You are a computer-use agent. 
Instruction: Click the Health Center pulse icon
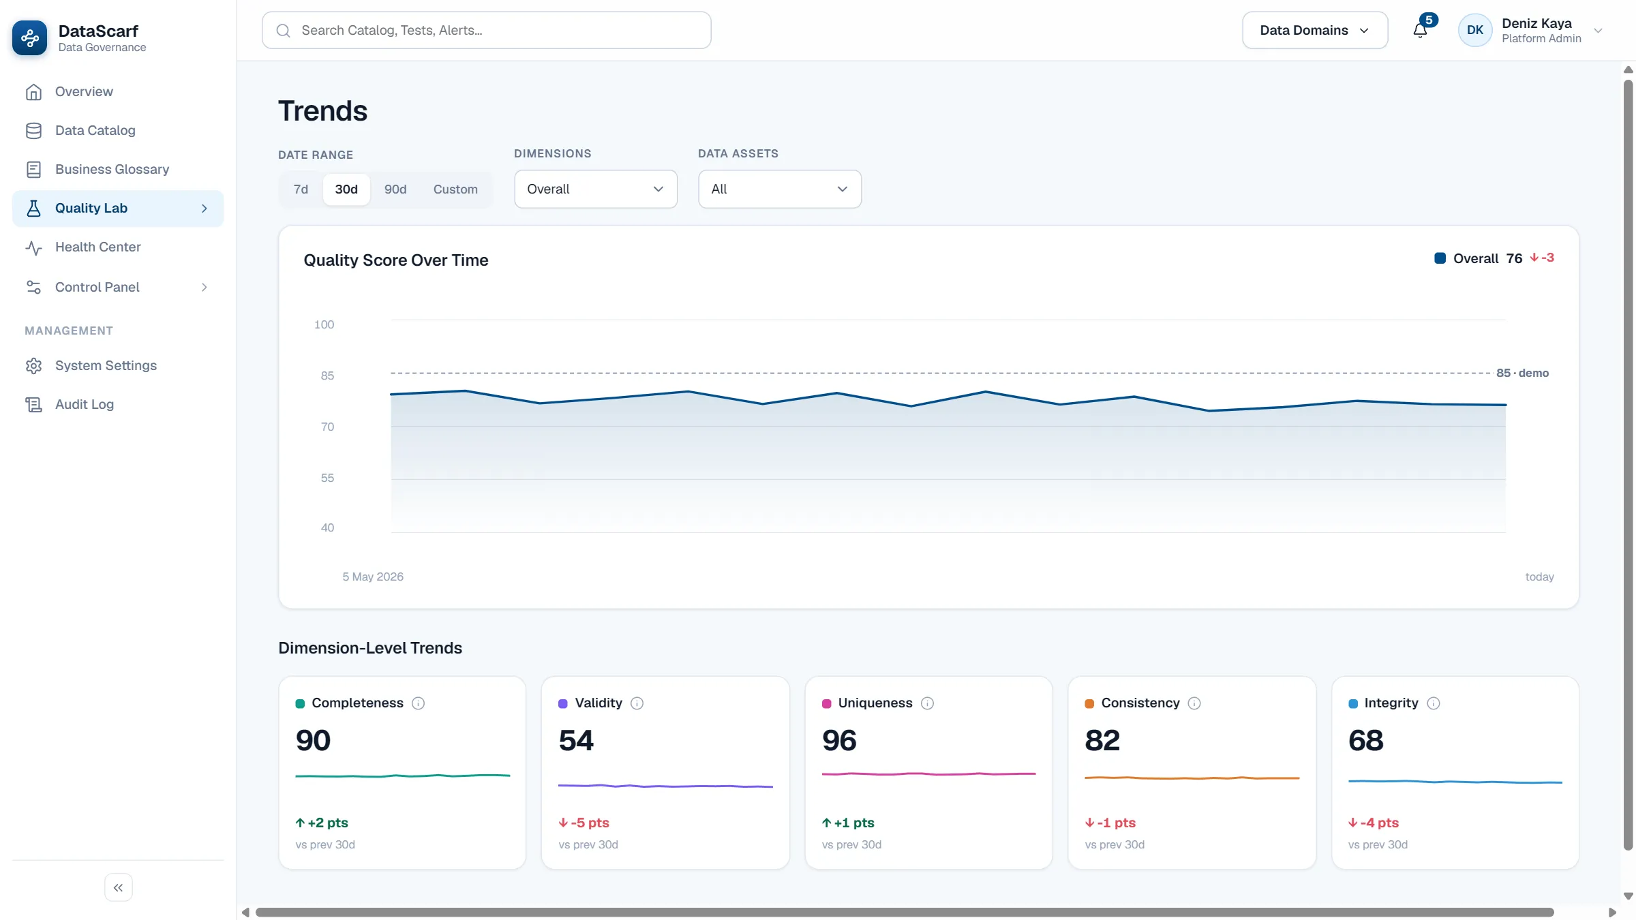point(33,248)
